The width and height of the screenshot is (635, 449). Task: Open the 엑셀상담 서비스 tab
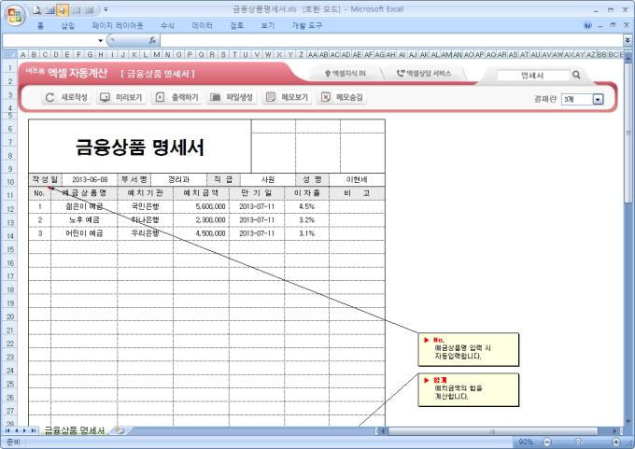[x=424, y=74]
